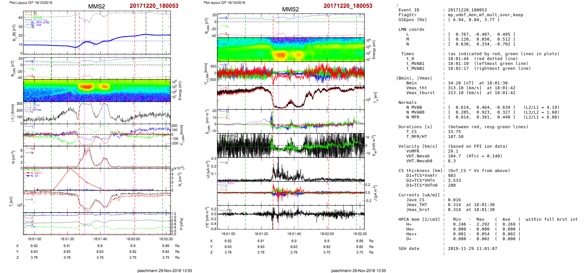Select the Jave_CS current value 0.016
The image size is (586, 273).
pyautogui.click(x=454, y=200)
